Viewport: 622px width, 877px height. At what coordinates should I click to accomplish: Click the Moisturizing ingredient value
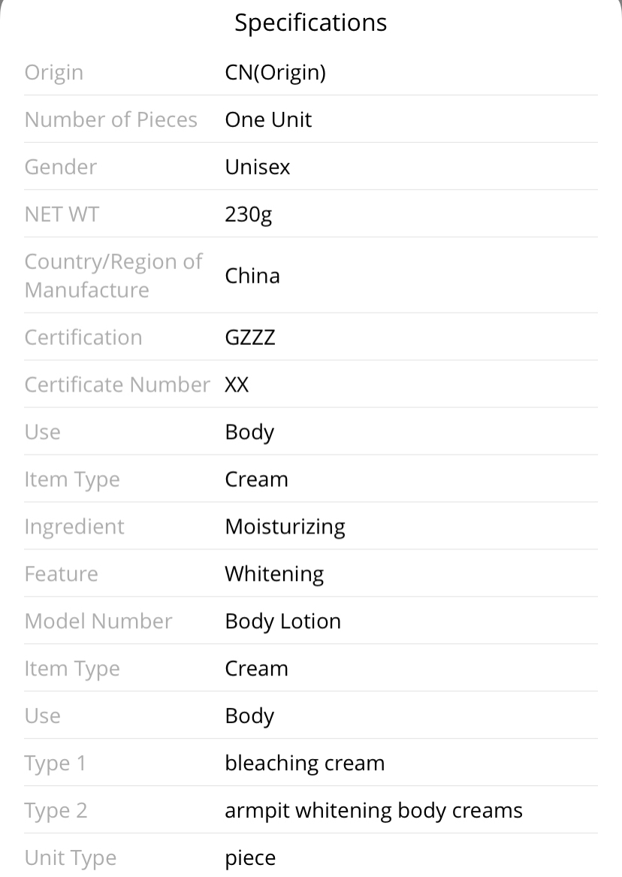[285, 528]
